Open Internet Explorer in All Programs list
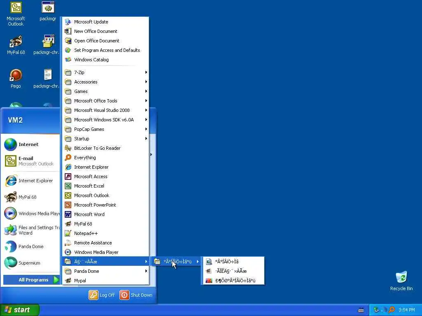Viewport: 422px width, 316px height. tap(105, 167)
